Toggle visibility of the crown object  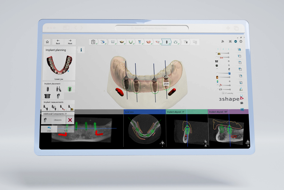coord(219,53)
